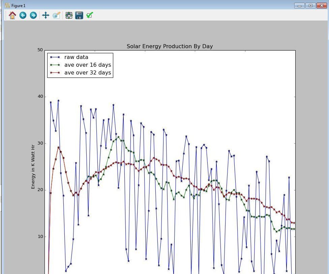Viewport: 329px width, 274px height.
Task: Go back to the previous plot view
Action: (23, 15)
